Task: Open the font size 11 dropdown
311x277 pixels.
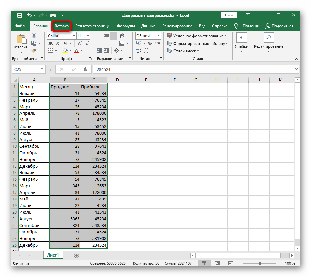Action: pyautogui.click(x=88, y=36)
